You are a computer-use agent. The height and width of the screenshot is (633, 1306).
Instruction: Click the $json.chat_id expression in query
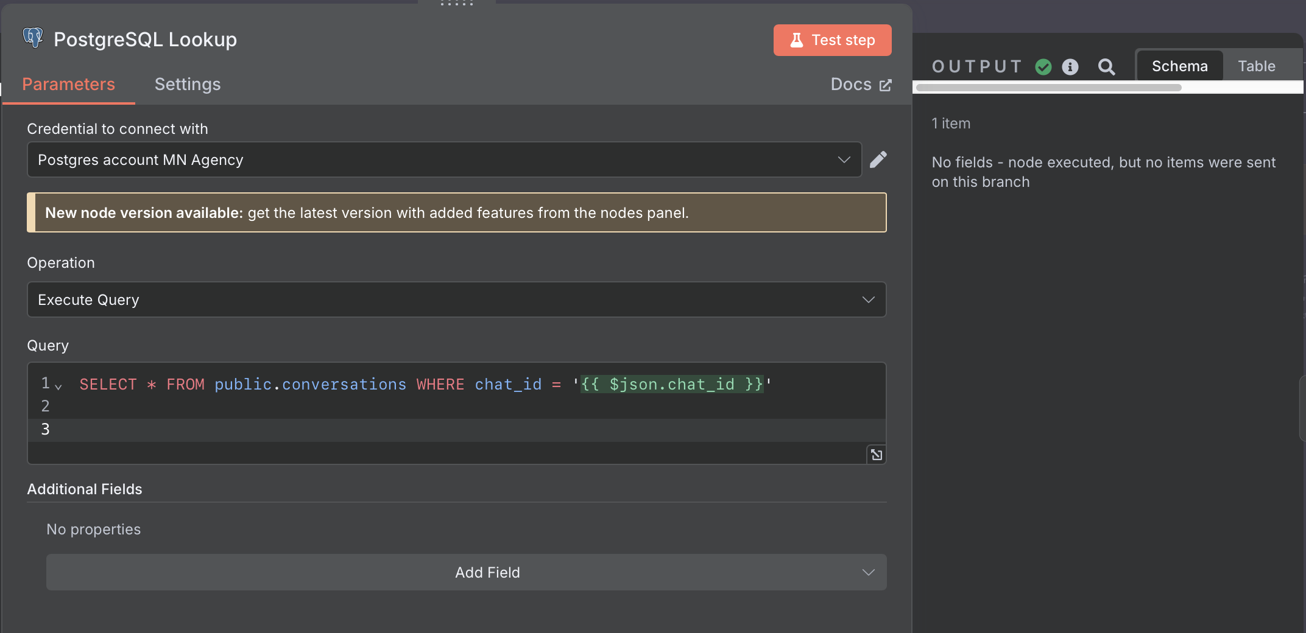coord(672,384)
